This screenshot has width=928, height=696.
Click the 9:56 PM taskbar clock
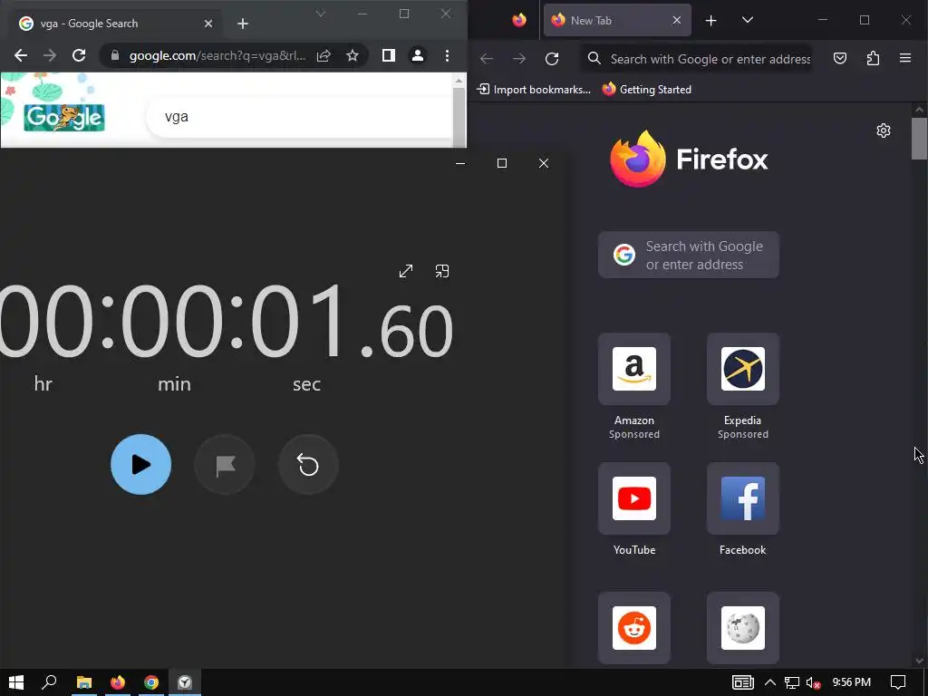coord(851,682)
